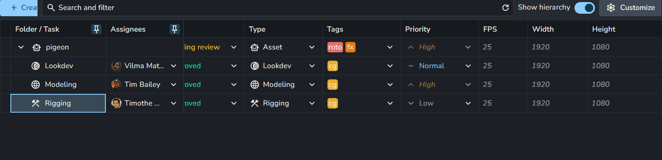This screenshot has height=160, width=662.
Task: Open the Type dropdown for Asset row
Action: (312, 47)
